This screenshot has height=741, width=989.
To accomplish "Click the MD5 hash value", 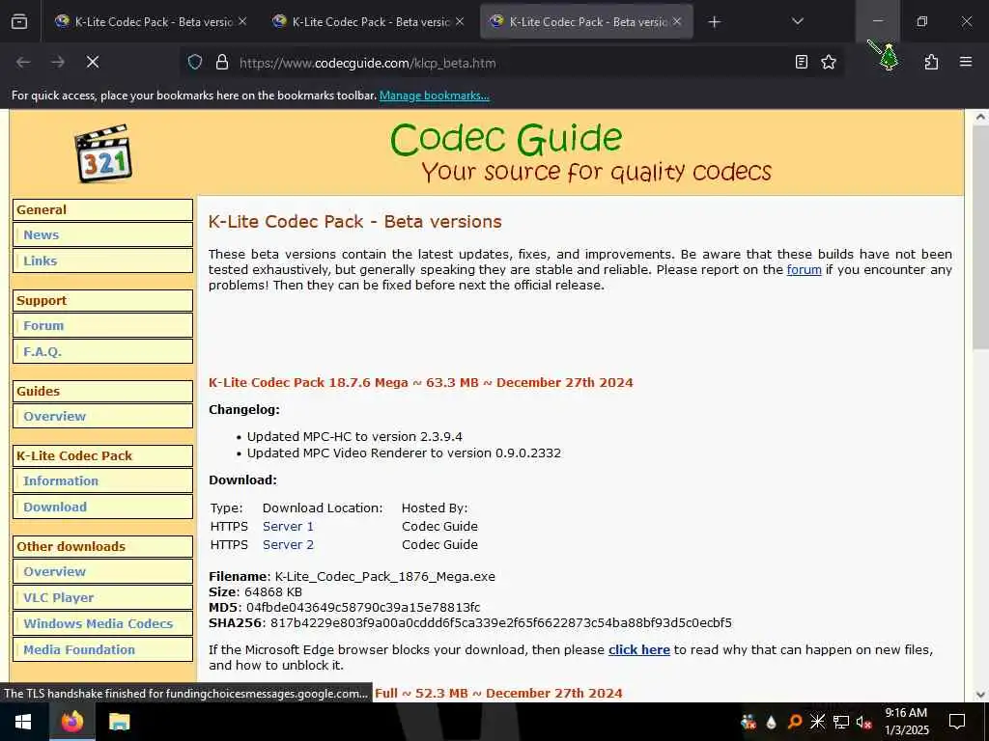I will (363, 608).
